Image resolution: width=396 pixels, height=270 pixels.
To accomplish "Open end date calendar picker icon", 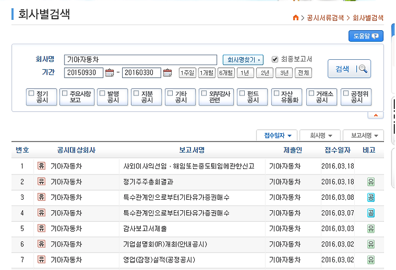I will [x=167, y=73].
